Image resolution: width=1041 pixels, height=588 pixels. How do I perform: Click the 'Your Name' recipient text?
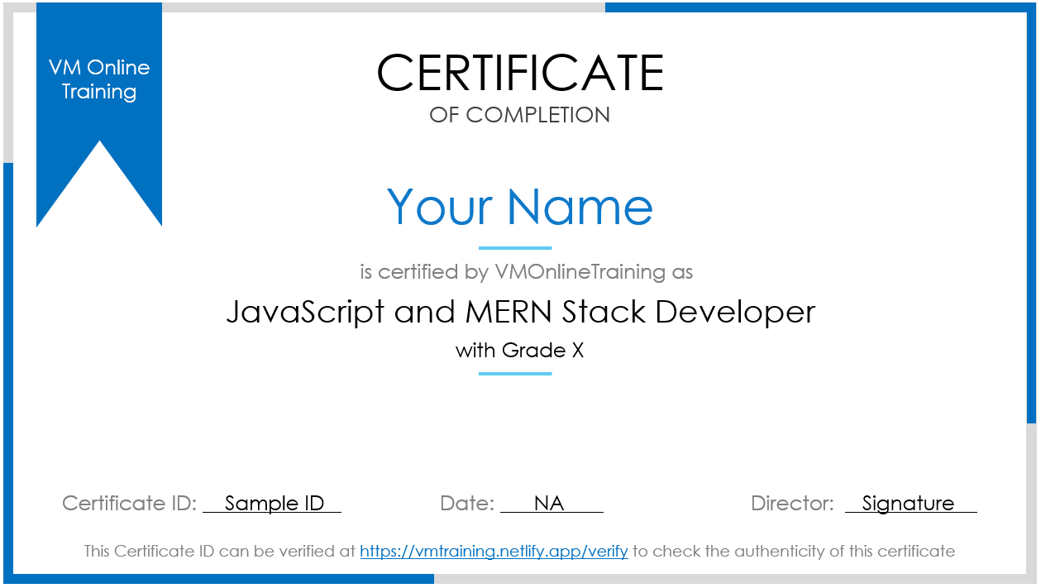tap(520, 207)
